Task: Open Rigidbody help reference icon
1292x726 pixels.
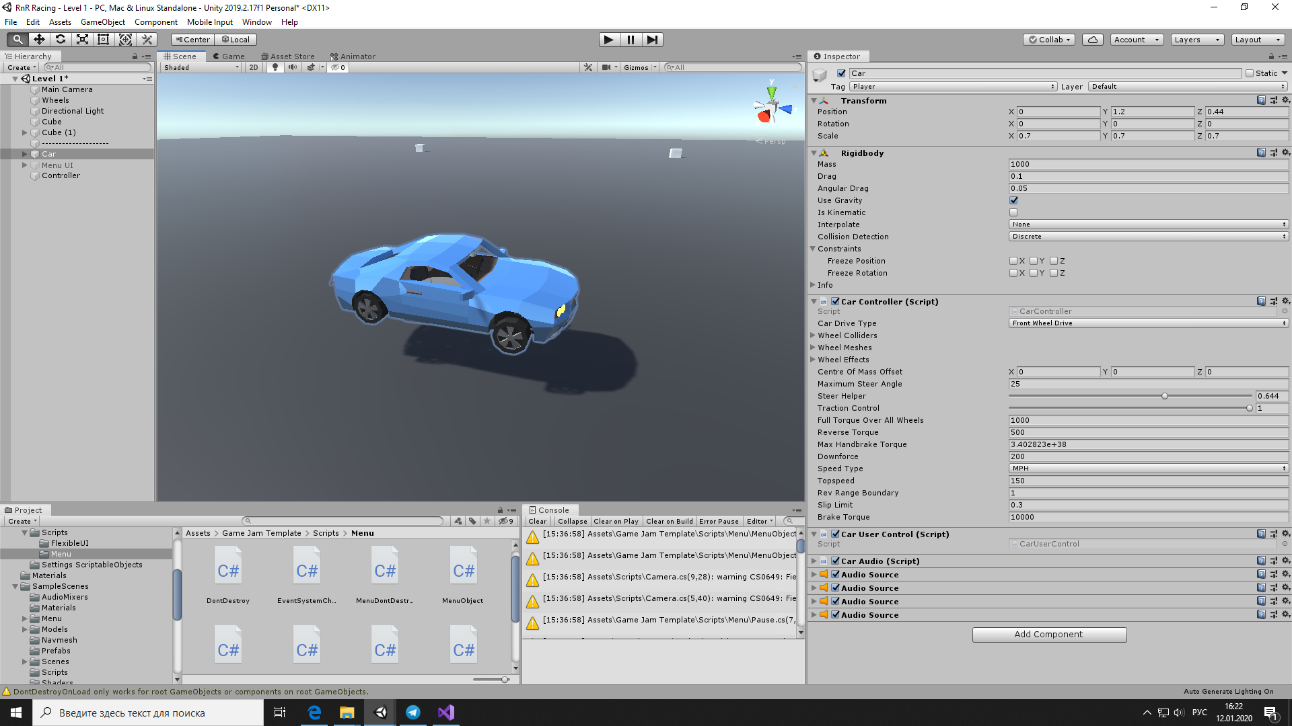Action: click(x=1261, y=153)
